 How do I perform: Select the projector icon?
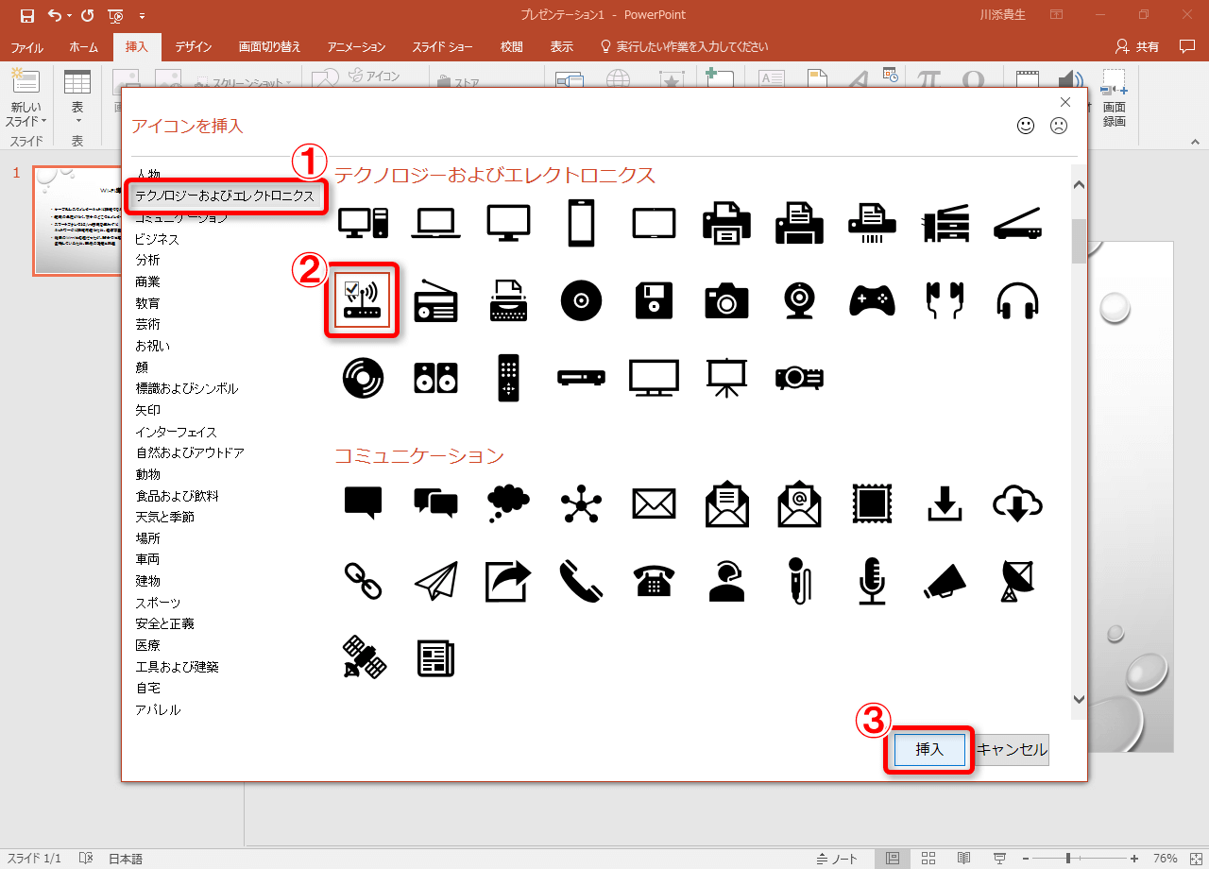pyautogui.click(x=798, y=377)
